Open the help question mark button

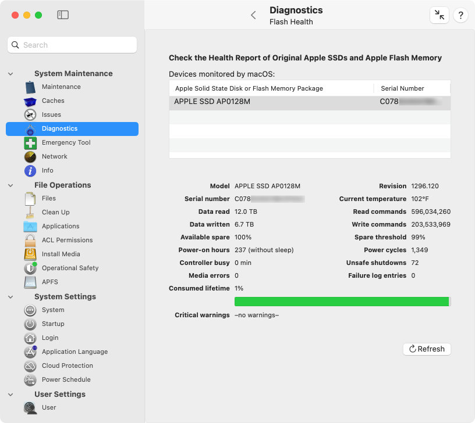point(460,15)
